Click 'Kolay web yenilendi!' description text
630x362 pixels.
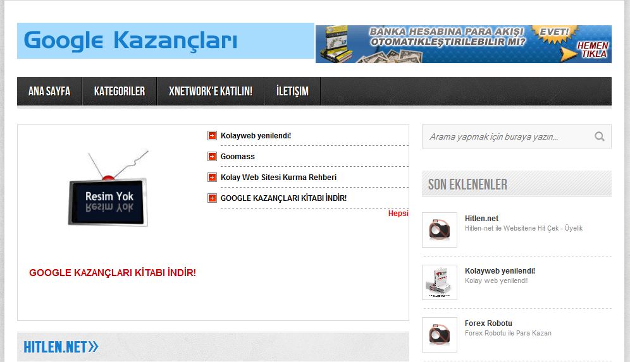point(496,281)
